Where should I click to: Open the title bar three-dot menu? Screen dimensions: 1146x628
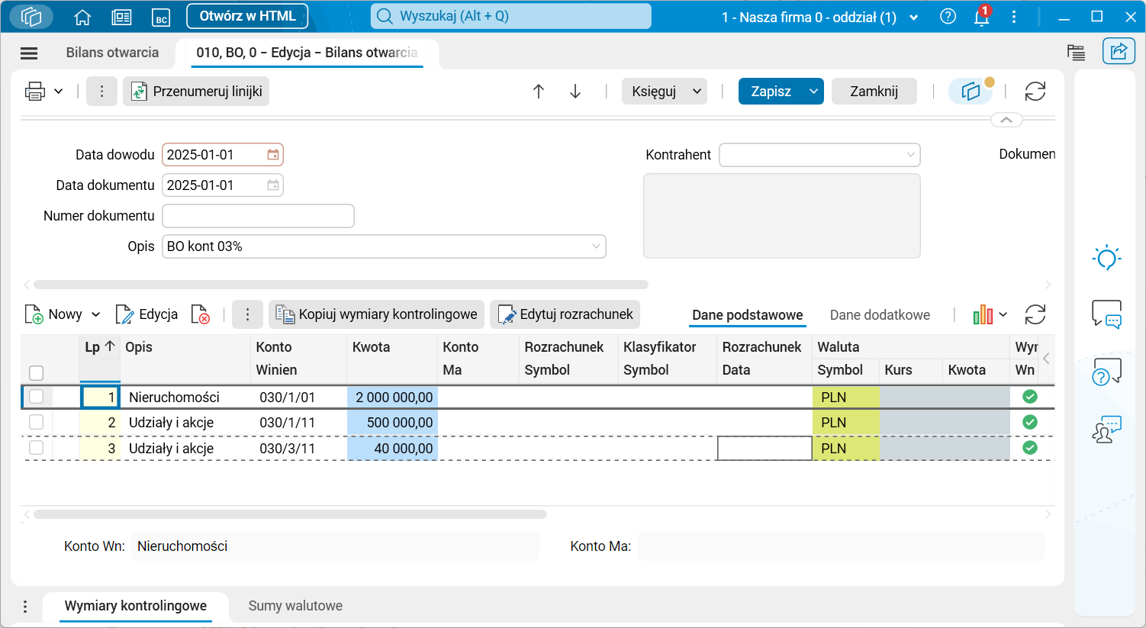point(1014,17)
